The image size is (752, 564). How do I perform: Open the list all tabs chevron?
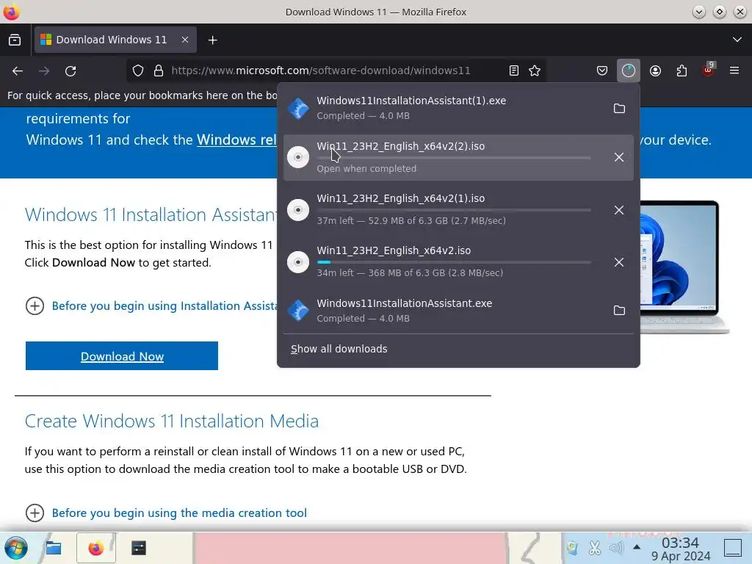click(x=737, y=40)
